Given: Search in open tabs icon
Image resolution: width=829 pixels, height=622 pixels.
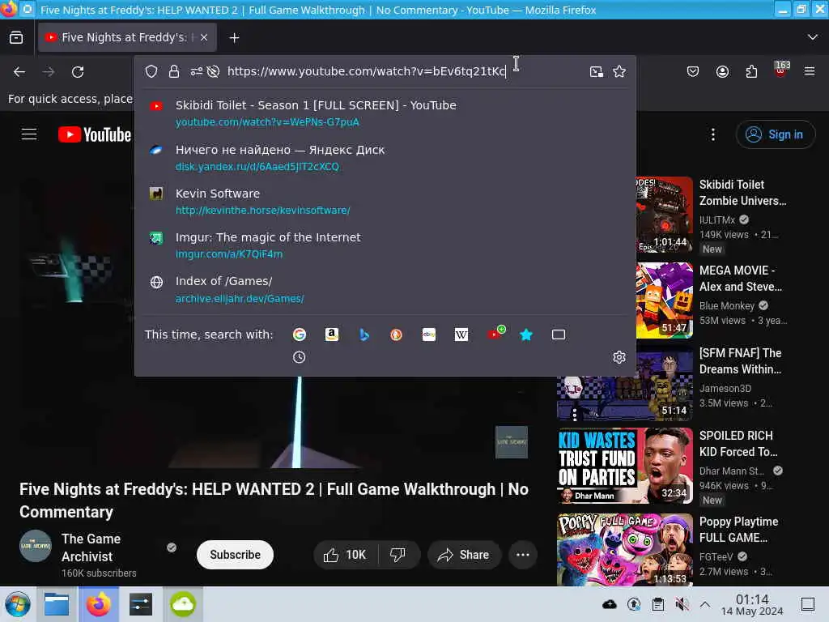Looking at the screenshot, I should click(x=559, y=334).
